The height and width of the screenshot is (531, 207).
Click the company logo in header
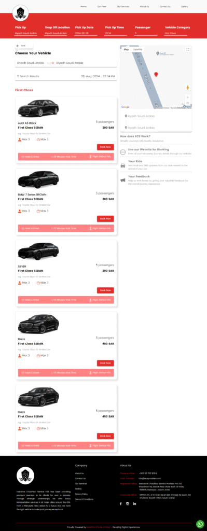coord(20,13)
